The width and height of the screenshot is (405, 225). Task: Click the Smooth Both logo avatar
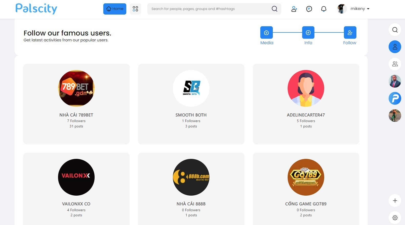click(191, 88)
